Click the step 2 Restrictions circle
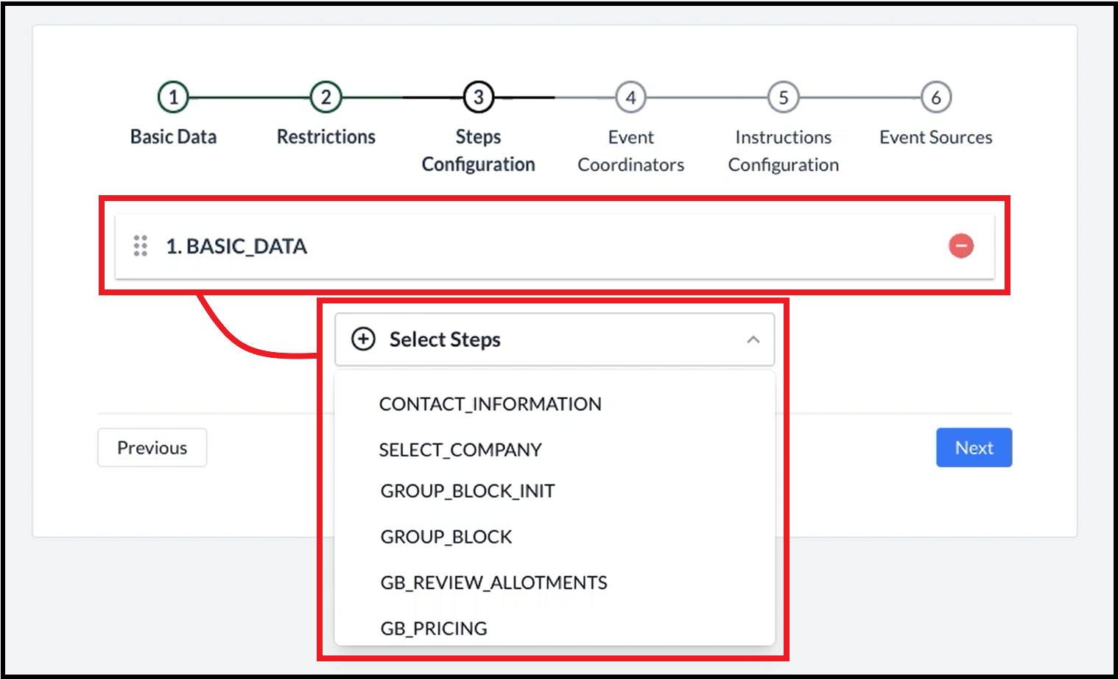Screen dimensions: 1118x679 326,97
